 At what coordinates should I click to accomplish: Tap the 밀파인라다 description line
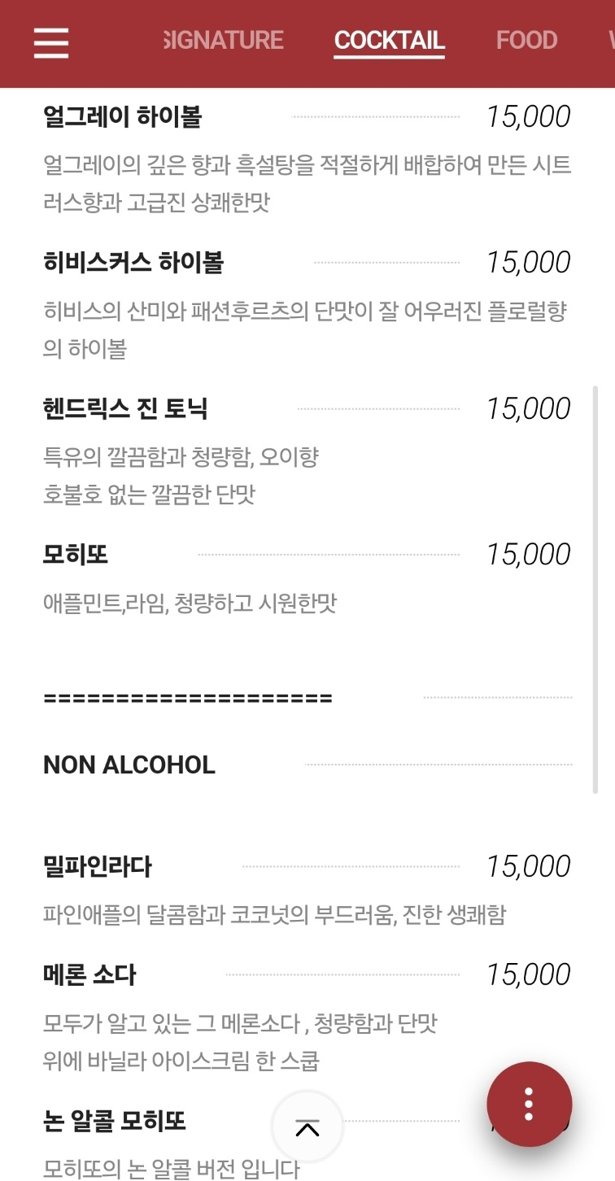coord(275,915)
